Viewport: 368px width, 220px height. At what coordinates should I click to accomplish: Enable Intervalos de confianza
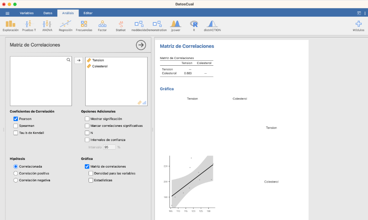click(x=87, y=140)
